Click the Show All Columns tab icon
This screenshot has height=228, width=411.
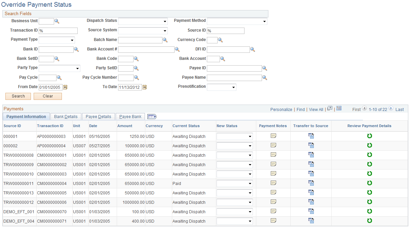click(x=151, y=116)
